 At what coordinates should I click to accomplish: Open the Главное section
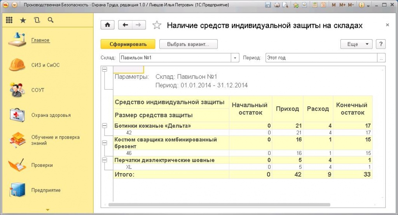pyautogui.click(x=40, y=40)
